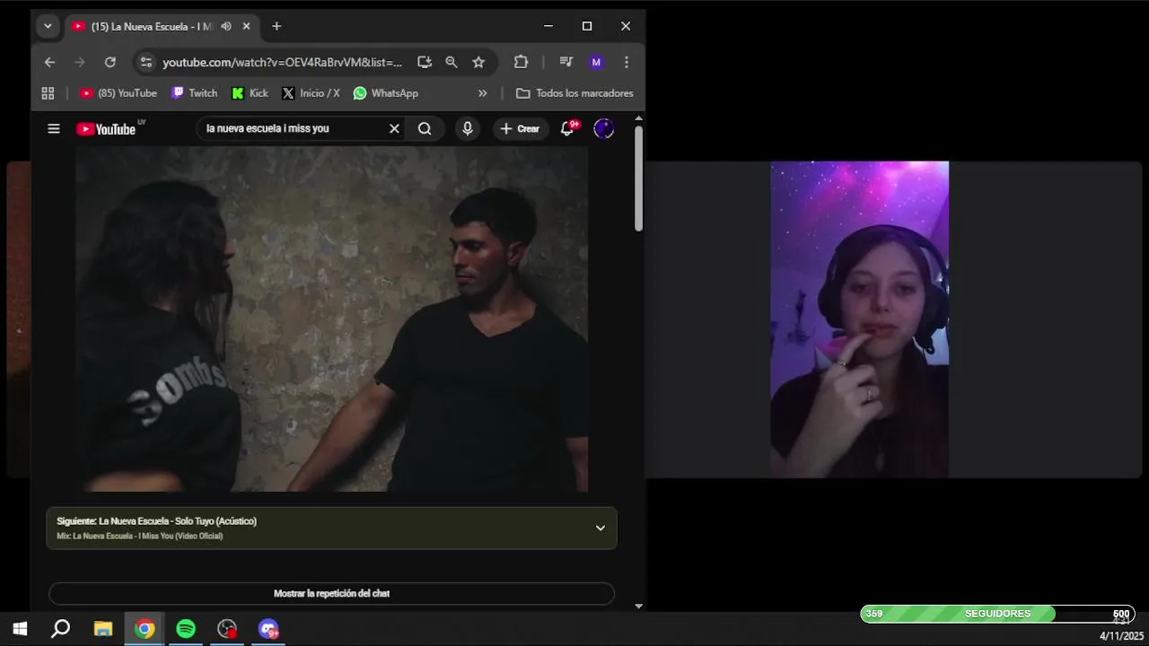
Task: Open the Todos los marcadores folder
Action: 574,93
